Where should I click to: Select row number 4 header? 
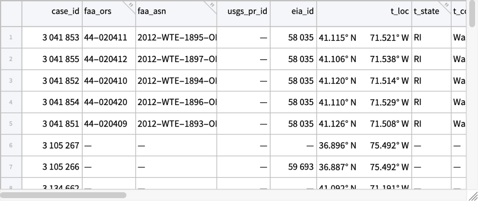(x=11, y=102)
